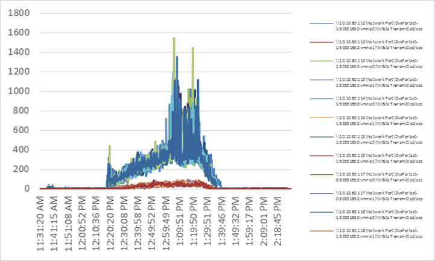Click the 1:59:17 PM time axis label
435x261 pixels.
pos(250,221)
